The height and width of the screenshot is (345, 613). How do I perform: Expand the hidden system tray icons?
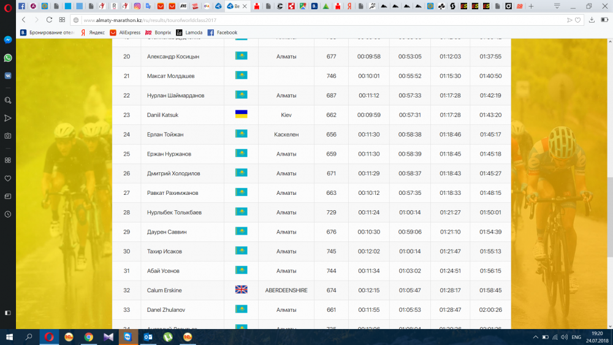534,337
